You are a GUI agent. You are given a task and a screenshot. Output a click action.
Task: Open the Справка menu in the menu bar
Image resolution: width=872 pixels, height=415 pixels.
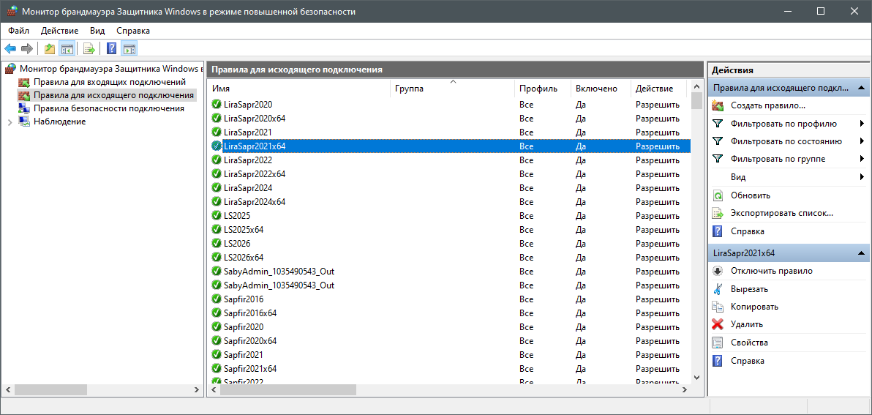[133, 31]
